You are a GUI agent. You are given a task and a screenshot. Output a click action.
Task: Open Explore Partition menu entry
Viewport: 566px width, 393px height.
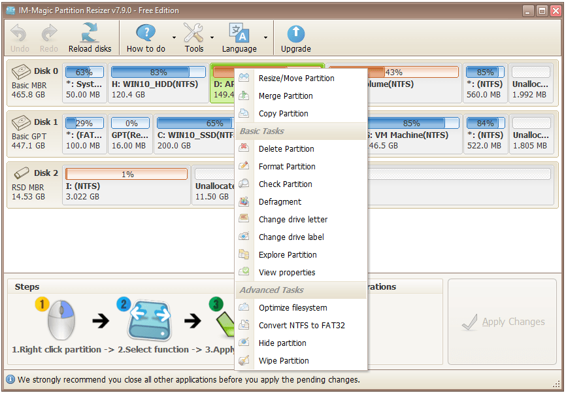coord(301,255)
